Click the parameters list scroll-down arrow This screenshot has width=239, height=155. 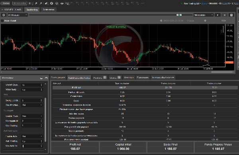pyautogui.click(x=45, y=149)
